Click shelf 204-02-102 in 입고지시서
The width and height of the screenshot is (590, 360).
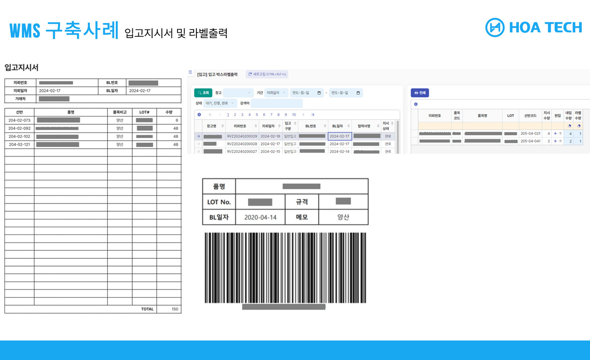tap(19, 136)
